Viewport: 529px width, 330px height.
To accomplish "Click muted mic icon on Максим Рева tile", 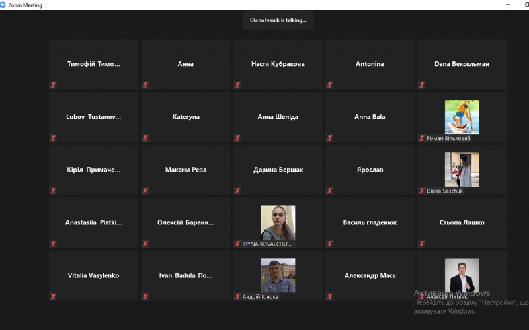I will 145,191.
